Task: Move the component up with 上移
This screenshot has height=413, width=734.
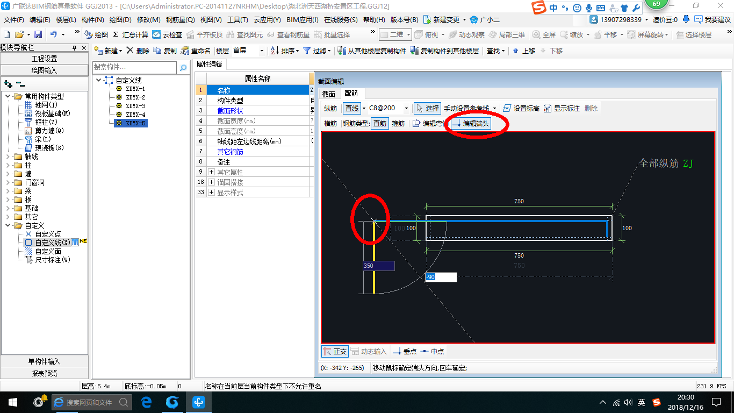Action: point(524,51)
